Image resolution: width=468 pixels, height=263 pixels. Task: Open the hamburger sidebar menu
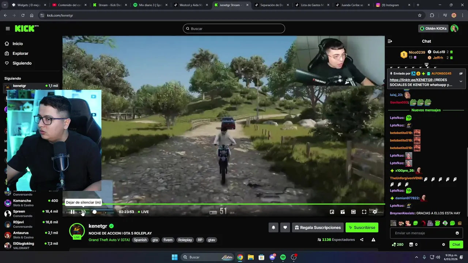pos(8,28)
